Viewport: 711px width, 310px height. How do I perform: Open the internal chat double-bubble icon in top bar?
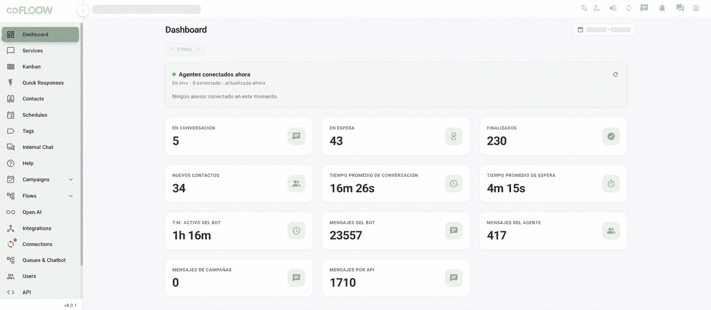680,8
